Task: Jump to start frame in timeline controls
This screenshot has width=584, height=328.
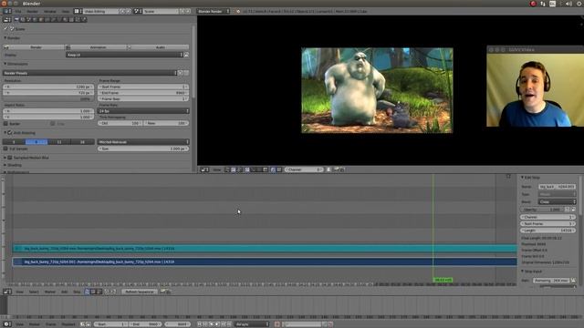Action: point(199,324)
